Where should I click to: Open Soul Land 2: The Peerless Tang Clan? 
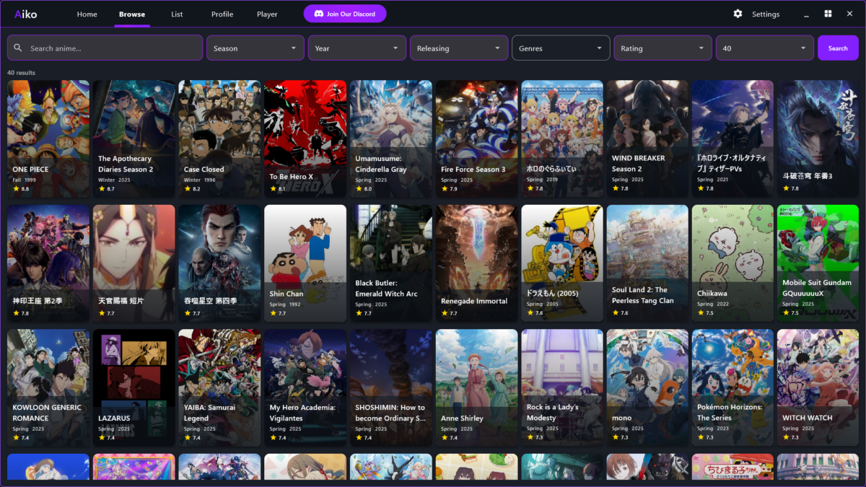pyautogui.click(x=647, y=263)
